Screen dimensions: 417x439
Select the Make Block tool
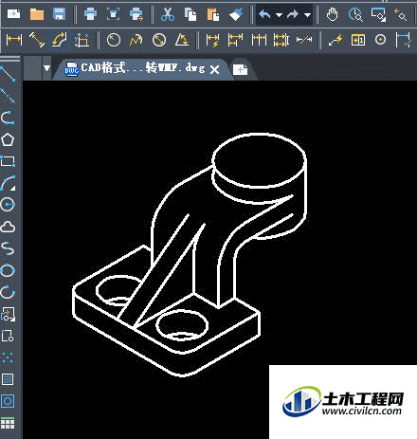(8, 336)
